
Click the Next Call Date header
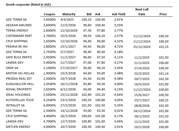(x=142, y=12)
